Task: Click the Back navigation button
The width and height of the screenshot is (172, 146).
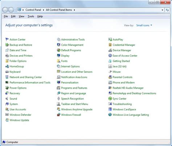Action: pyautogui.click(x=5, y=10)
